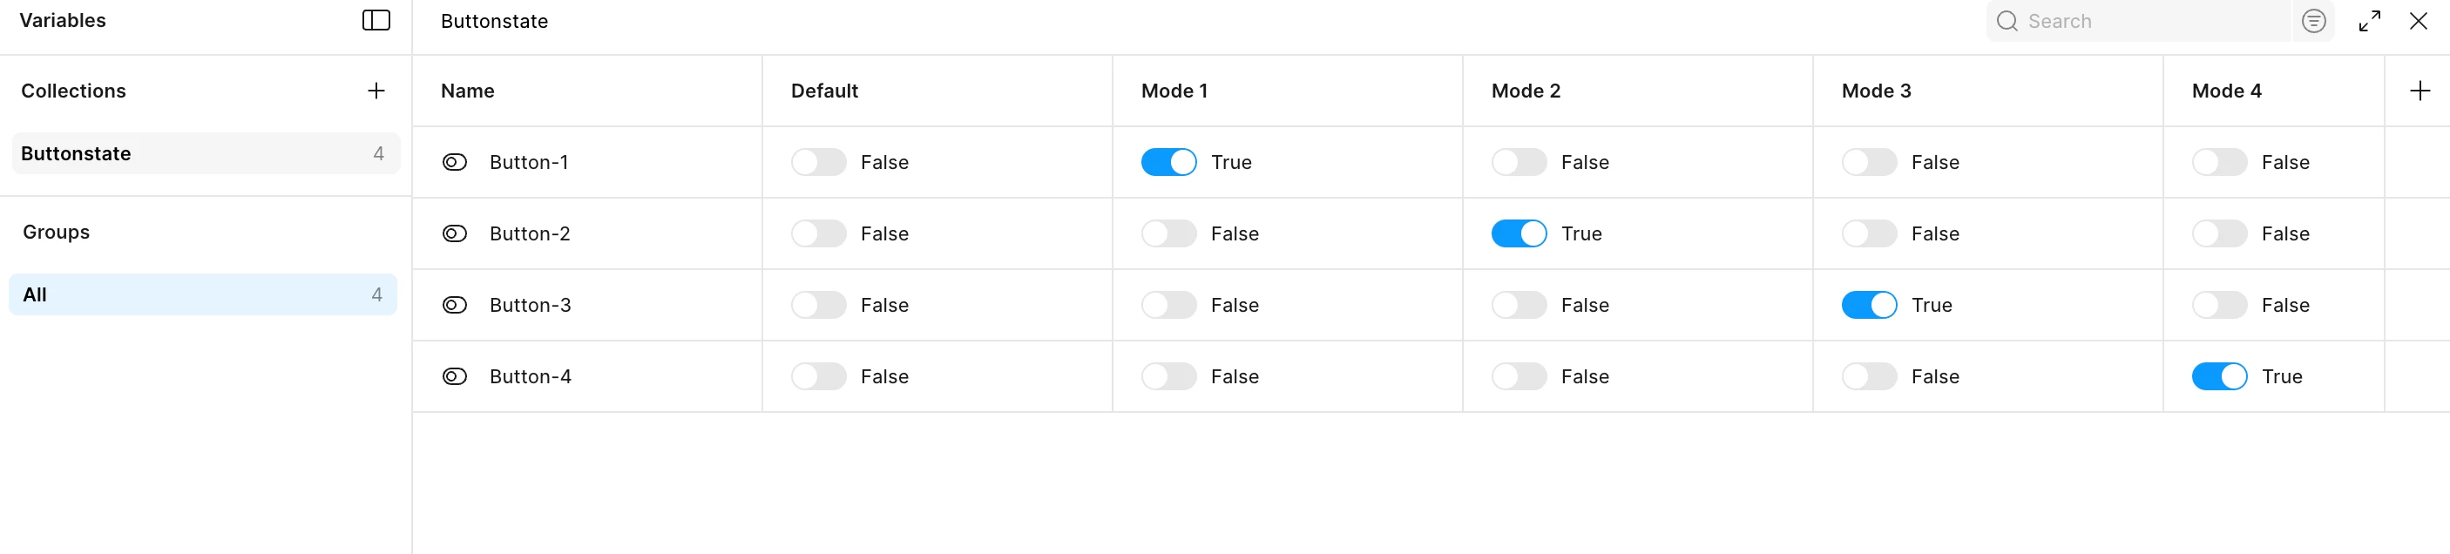
Task: Close the Variables window
Action: [x=2418, y=21]
